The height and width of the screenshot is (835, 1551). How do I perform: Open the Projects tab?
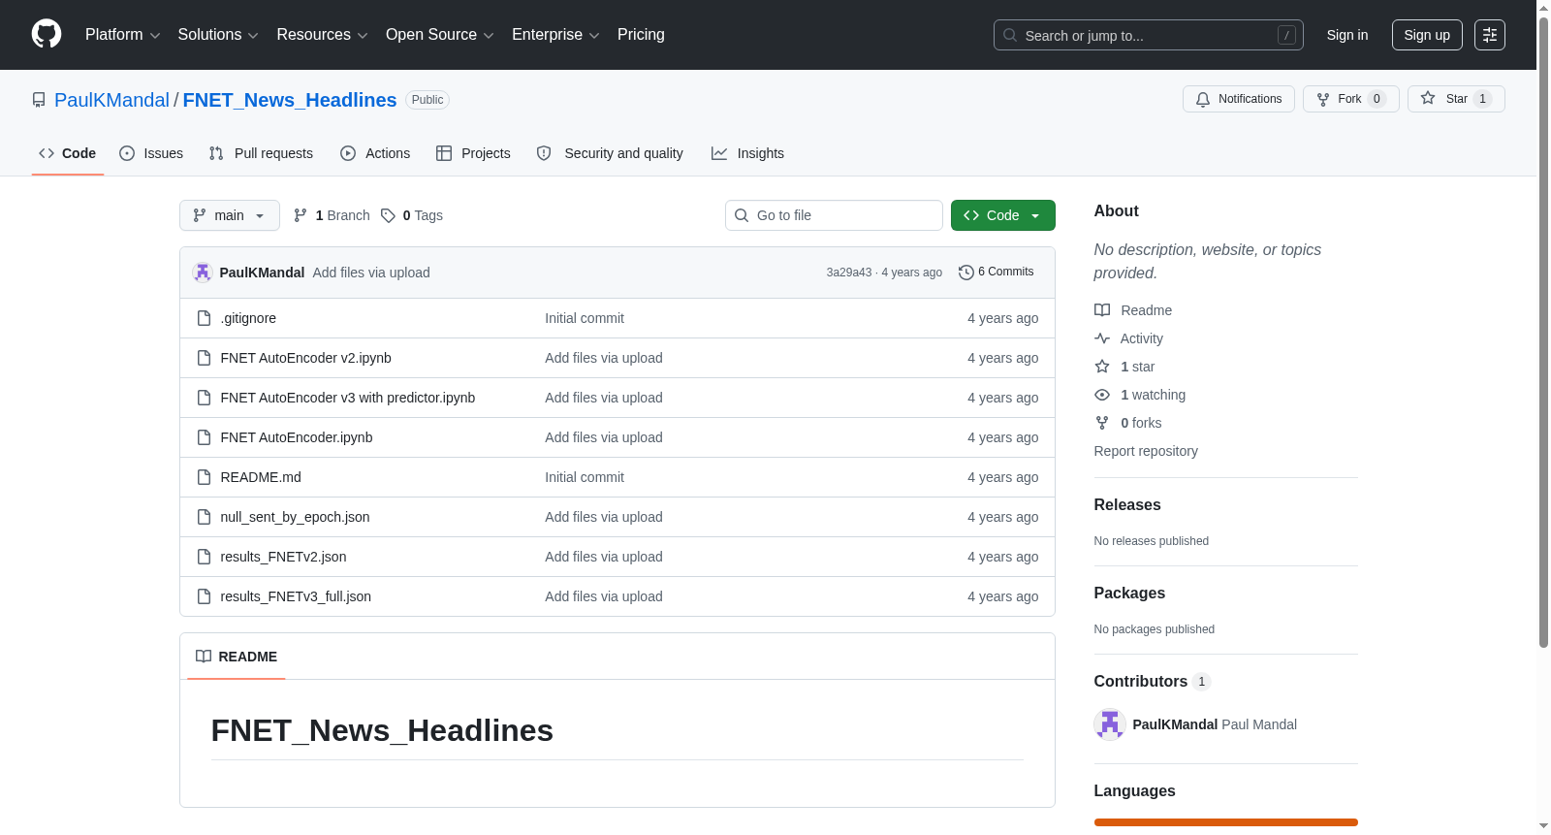(x=473, y=153)
